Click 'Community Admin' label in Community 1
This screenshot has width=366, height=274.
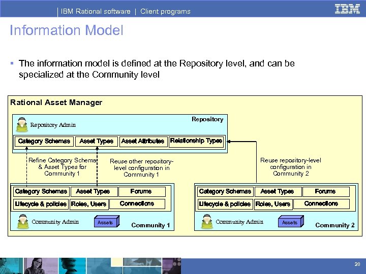pyautogui.click(x=55, y=222)
